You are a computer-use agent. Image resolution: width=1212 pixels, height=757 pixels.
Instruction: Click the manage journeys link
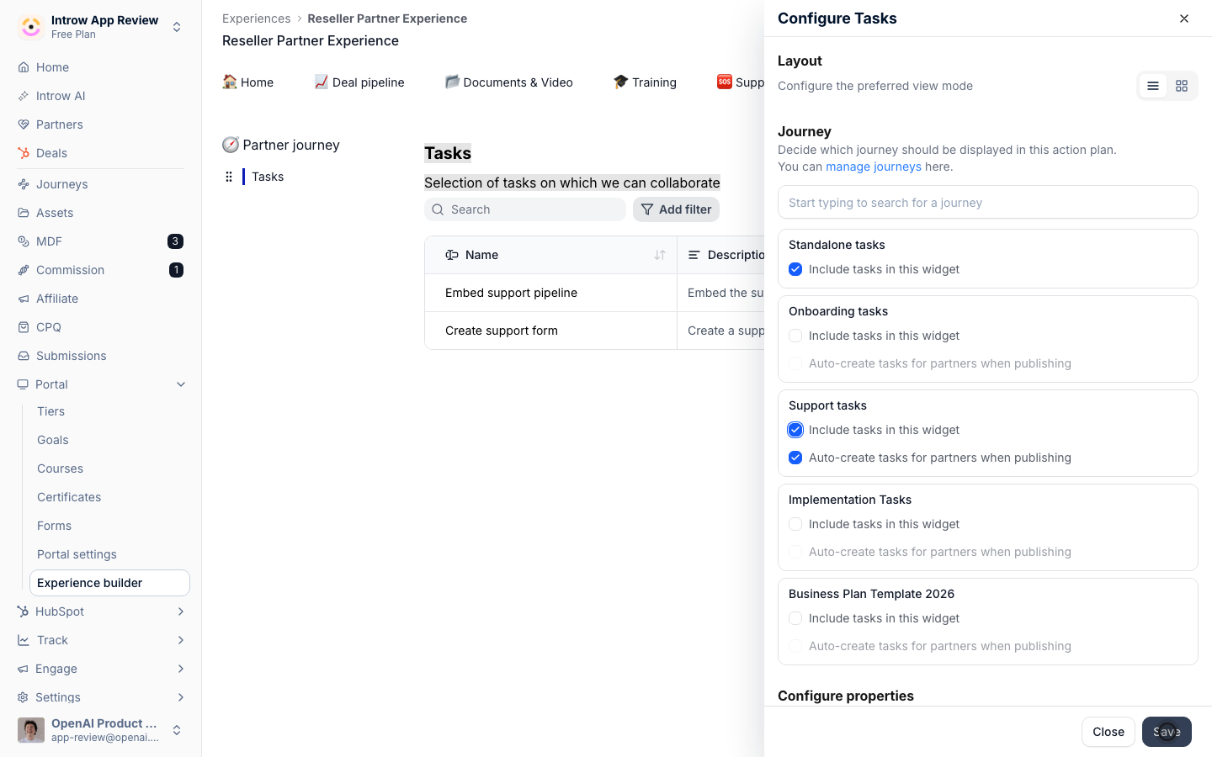pyautogui.click(x=874, y=167)
